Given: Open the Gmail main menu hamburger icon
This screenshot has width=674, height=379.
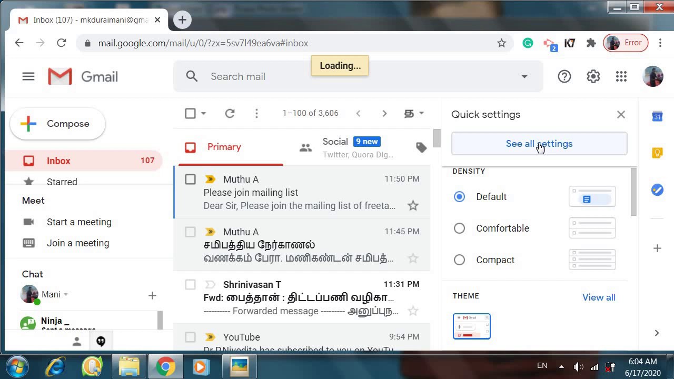Looking at the screenshot, I should 28,77.
